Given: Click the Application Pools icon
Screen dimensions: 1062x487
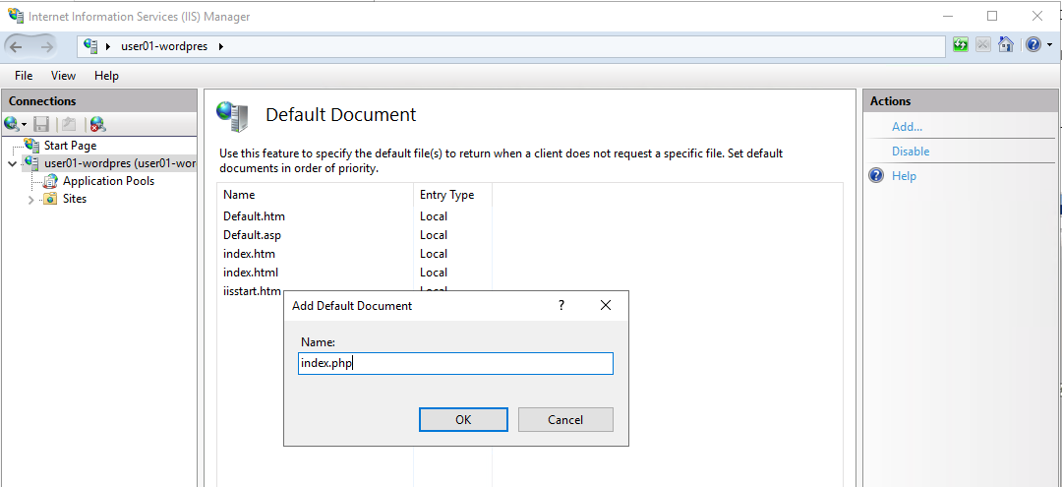Looking at the screenshot, I should pos(51,181).
